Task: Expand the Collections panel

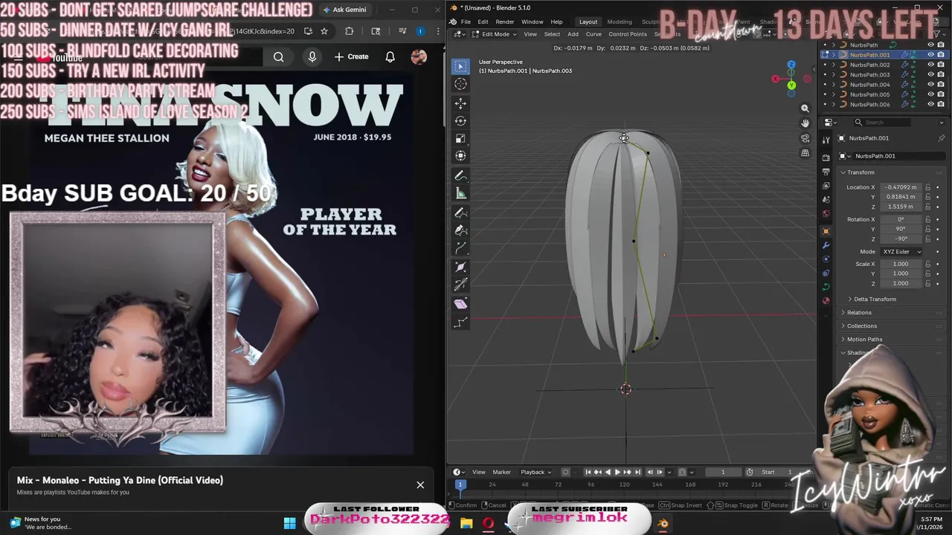Action: 861,326
